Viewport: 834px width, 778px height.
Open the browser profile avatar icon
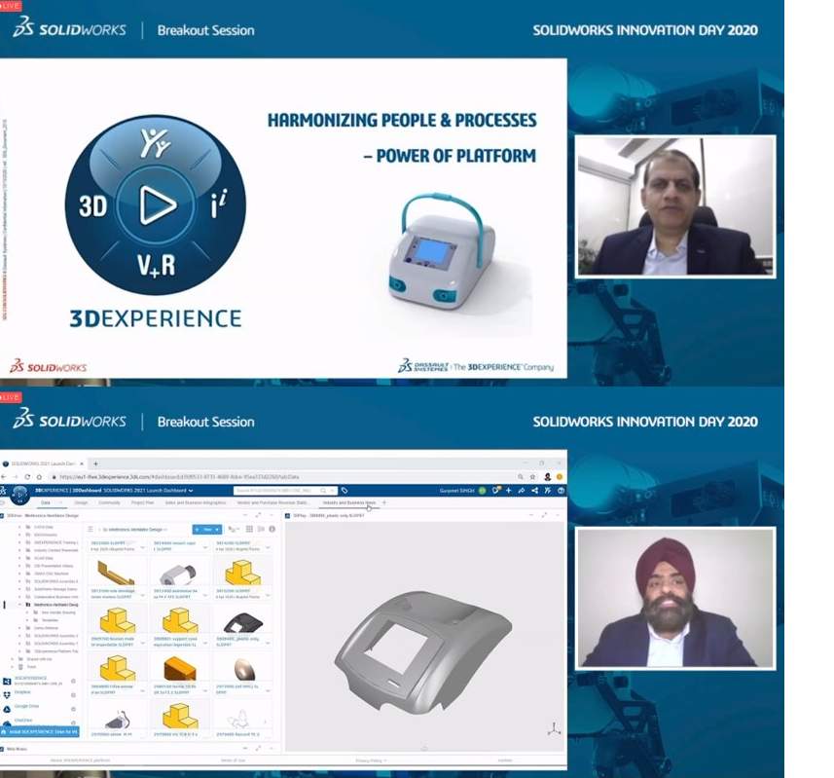(547, 477)
